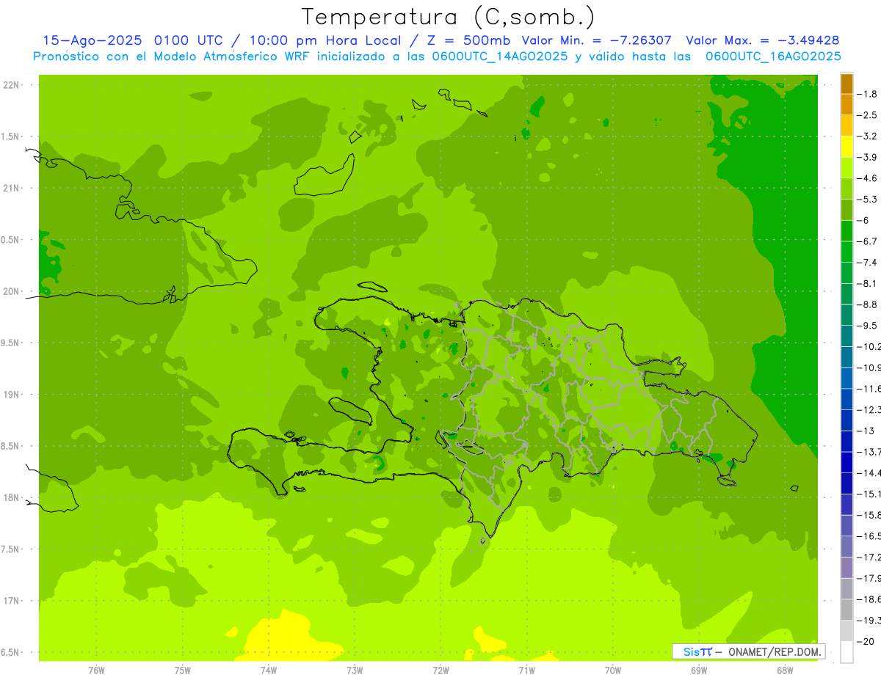
Task: Click the "Valor Max. = -3.49428" value
Action: (762, 40)
